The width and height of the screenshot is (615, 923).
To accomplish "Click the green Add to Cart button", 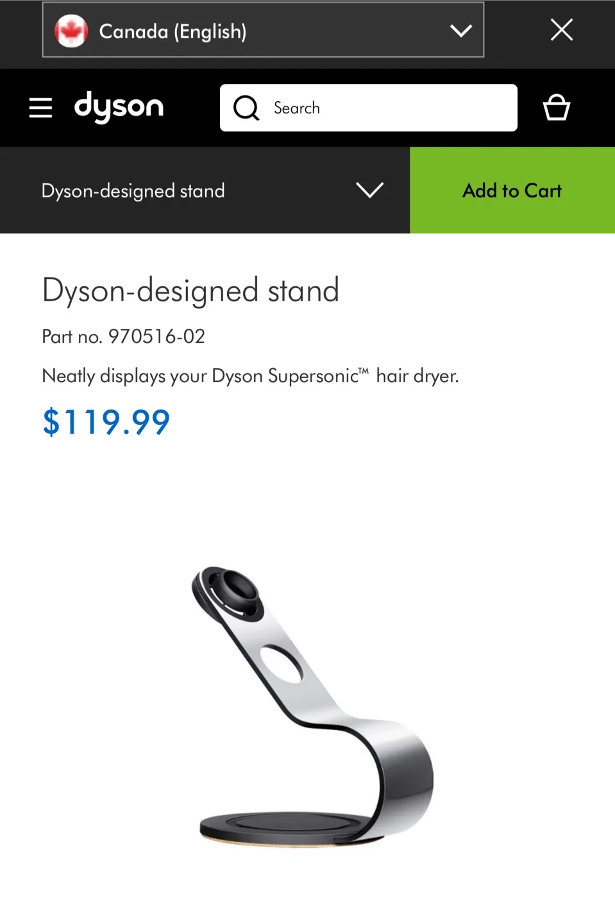I will pos(512,190).
